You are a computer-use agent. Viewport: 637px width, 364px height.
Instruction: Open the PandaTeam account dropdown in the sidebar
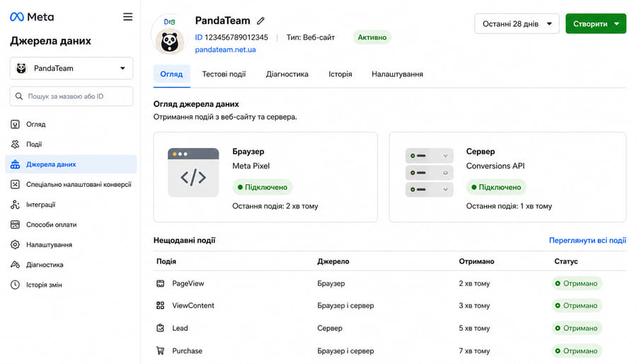click(x=71, y=68)
